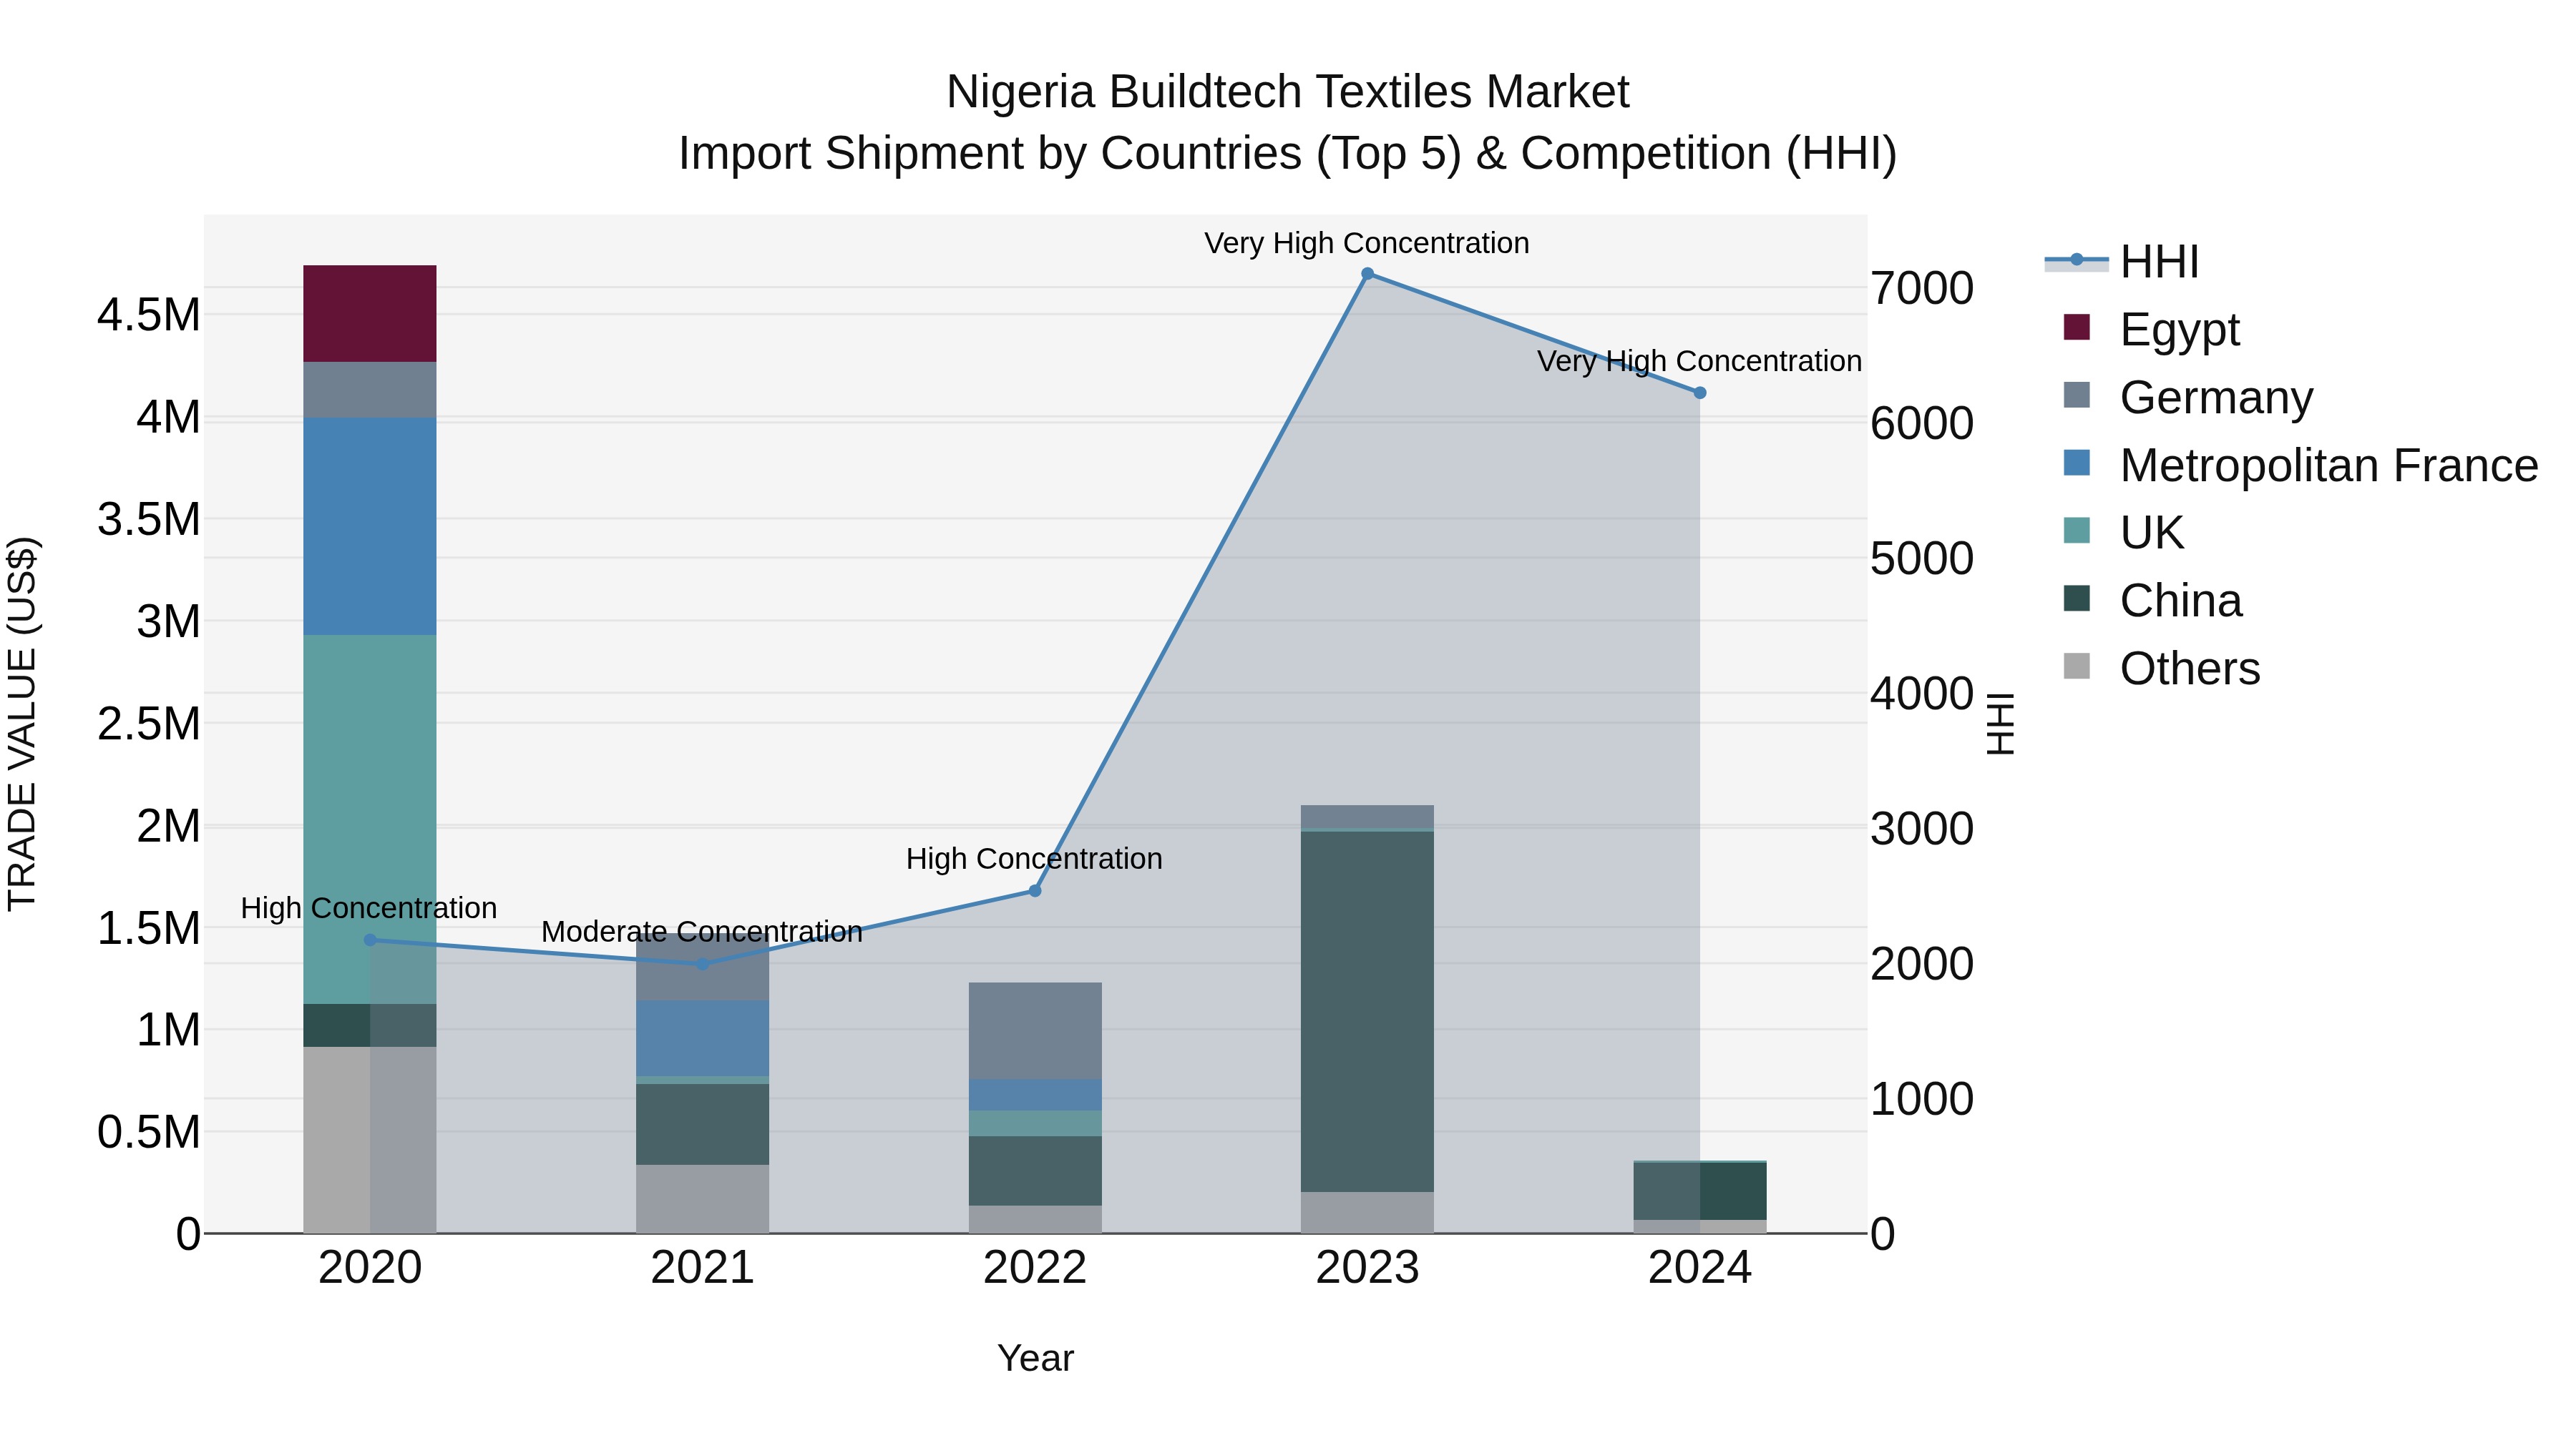The width and height of the screenshot is (2576, 1448).
Task: Click the Germany segment of 2023 bar
Action: 1367,817
